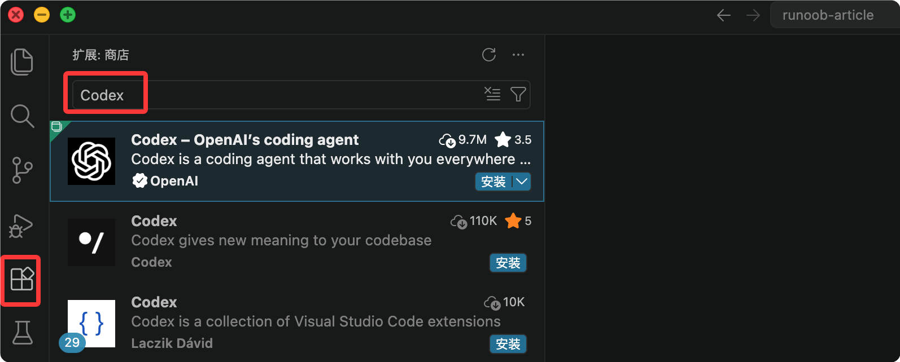
Task: Close the window with the red button
Action: (16, 15)
